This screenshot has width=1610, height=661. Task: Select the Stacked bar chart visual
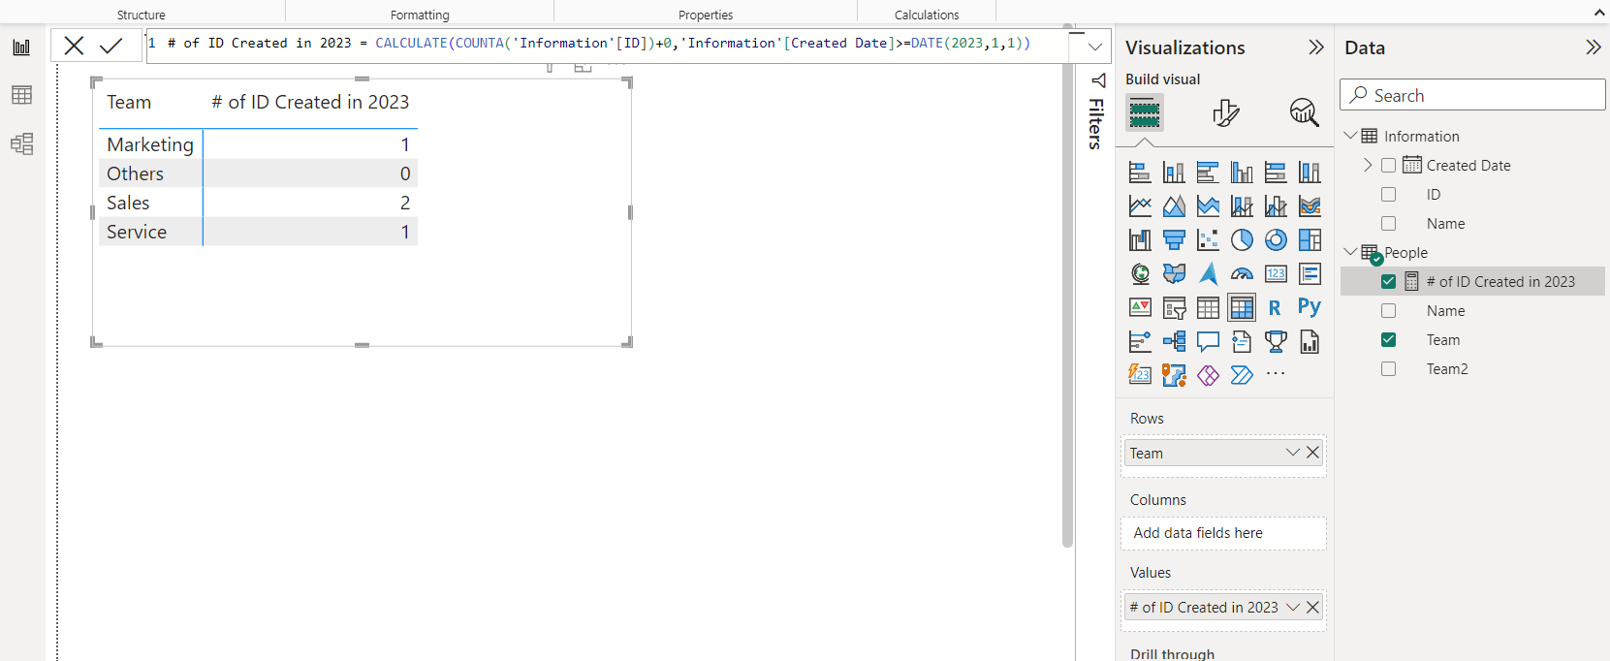(1140, 173)
